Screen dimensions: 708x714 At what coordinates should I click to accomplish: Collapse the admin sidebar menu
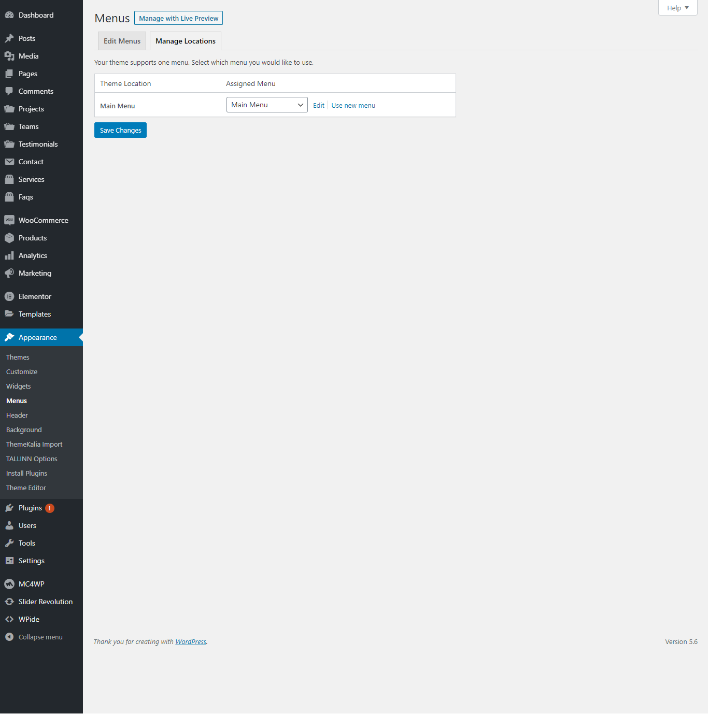[40, 637]
